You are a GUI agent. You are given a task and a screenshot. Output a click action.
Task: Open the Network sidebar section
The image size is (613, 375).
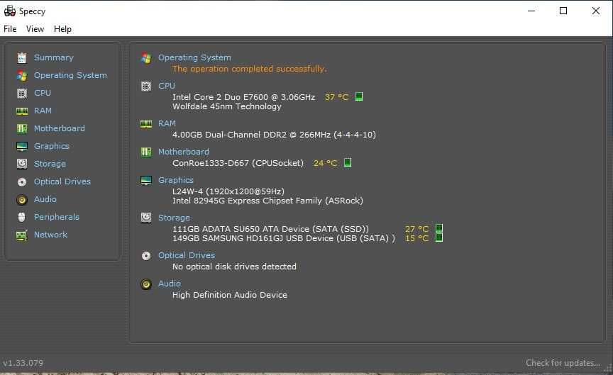[51, 235]
